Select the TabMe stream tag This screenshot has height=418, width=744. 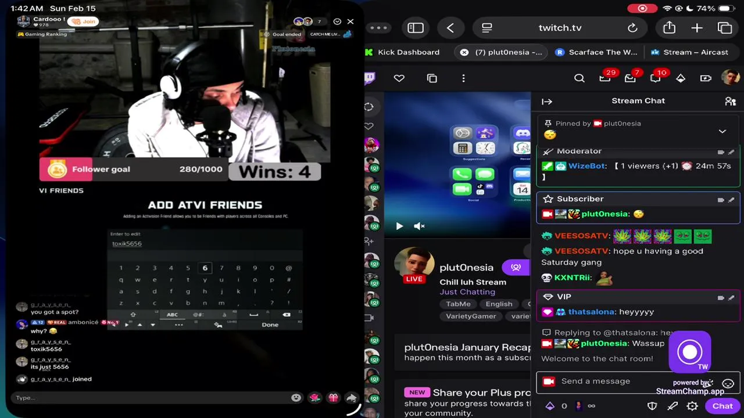pos(458,304)
